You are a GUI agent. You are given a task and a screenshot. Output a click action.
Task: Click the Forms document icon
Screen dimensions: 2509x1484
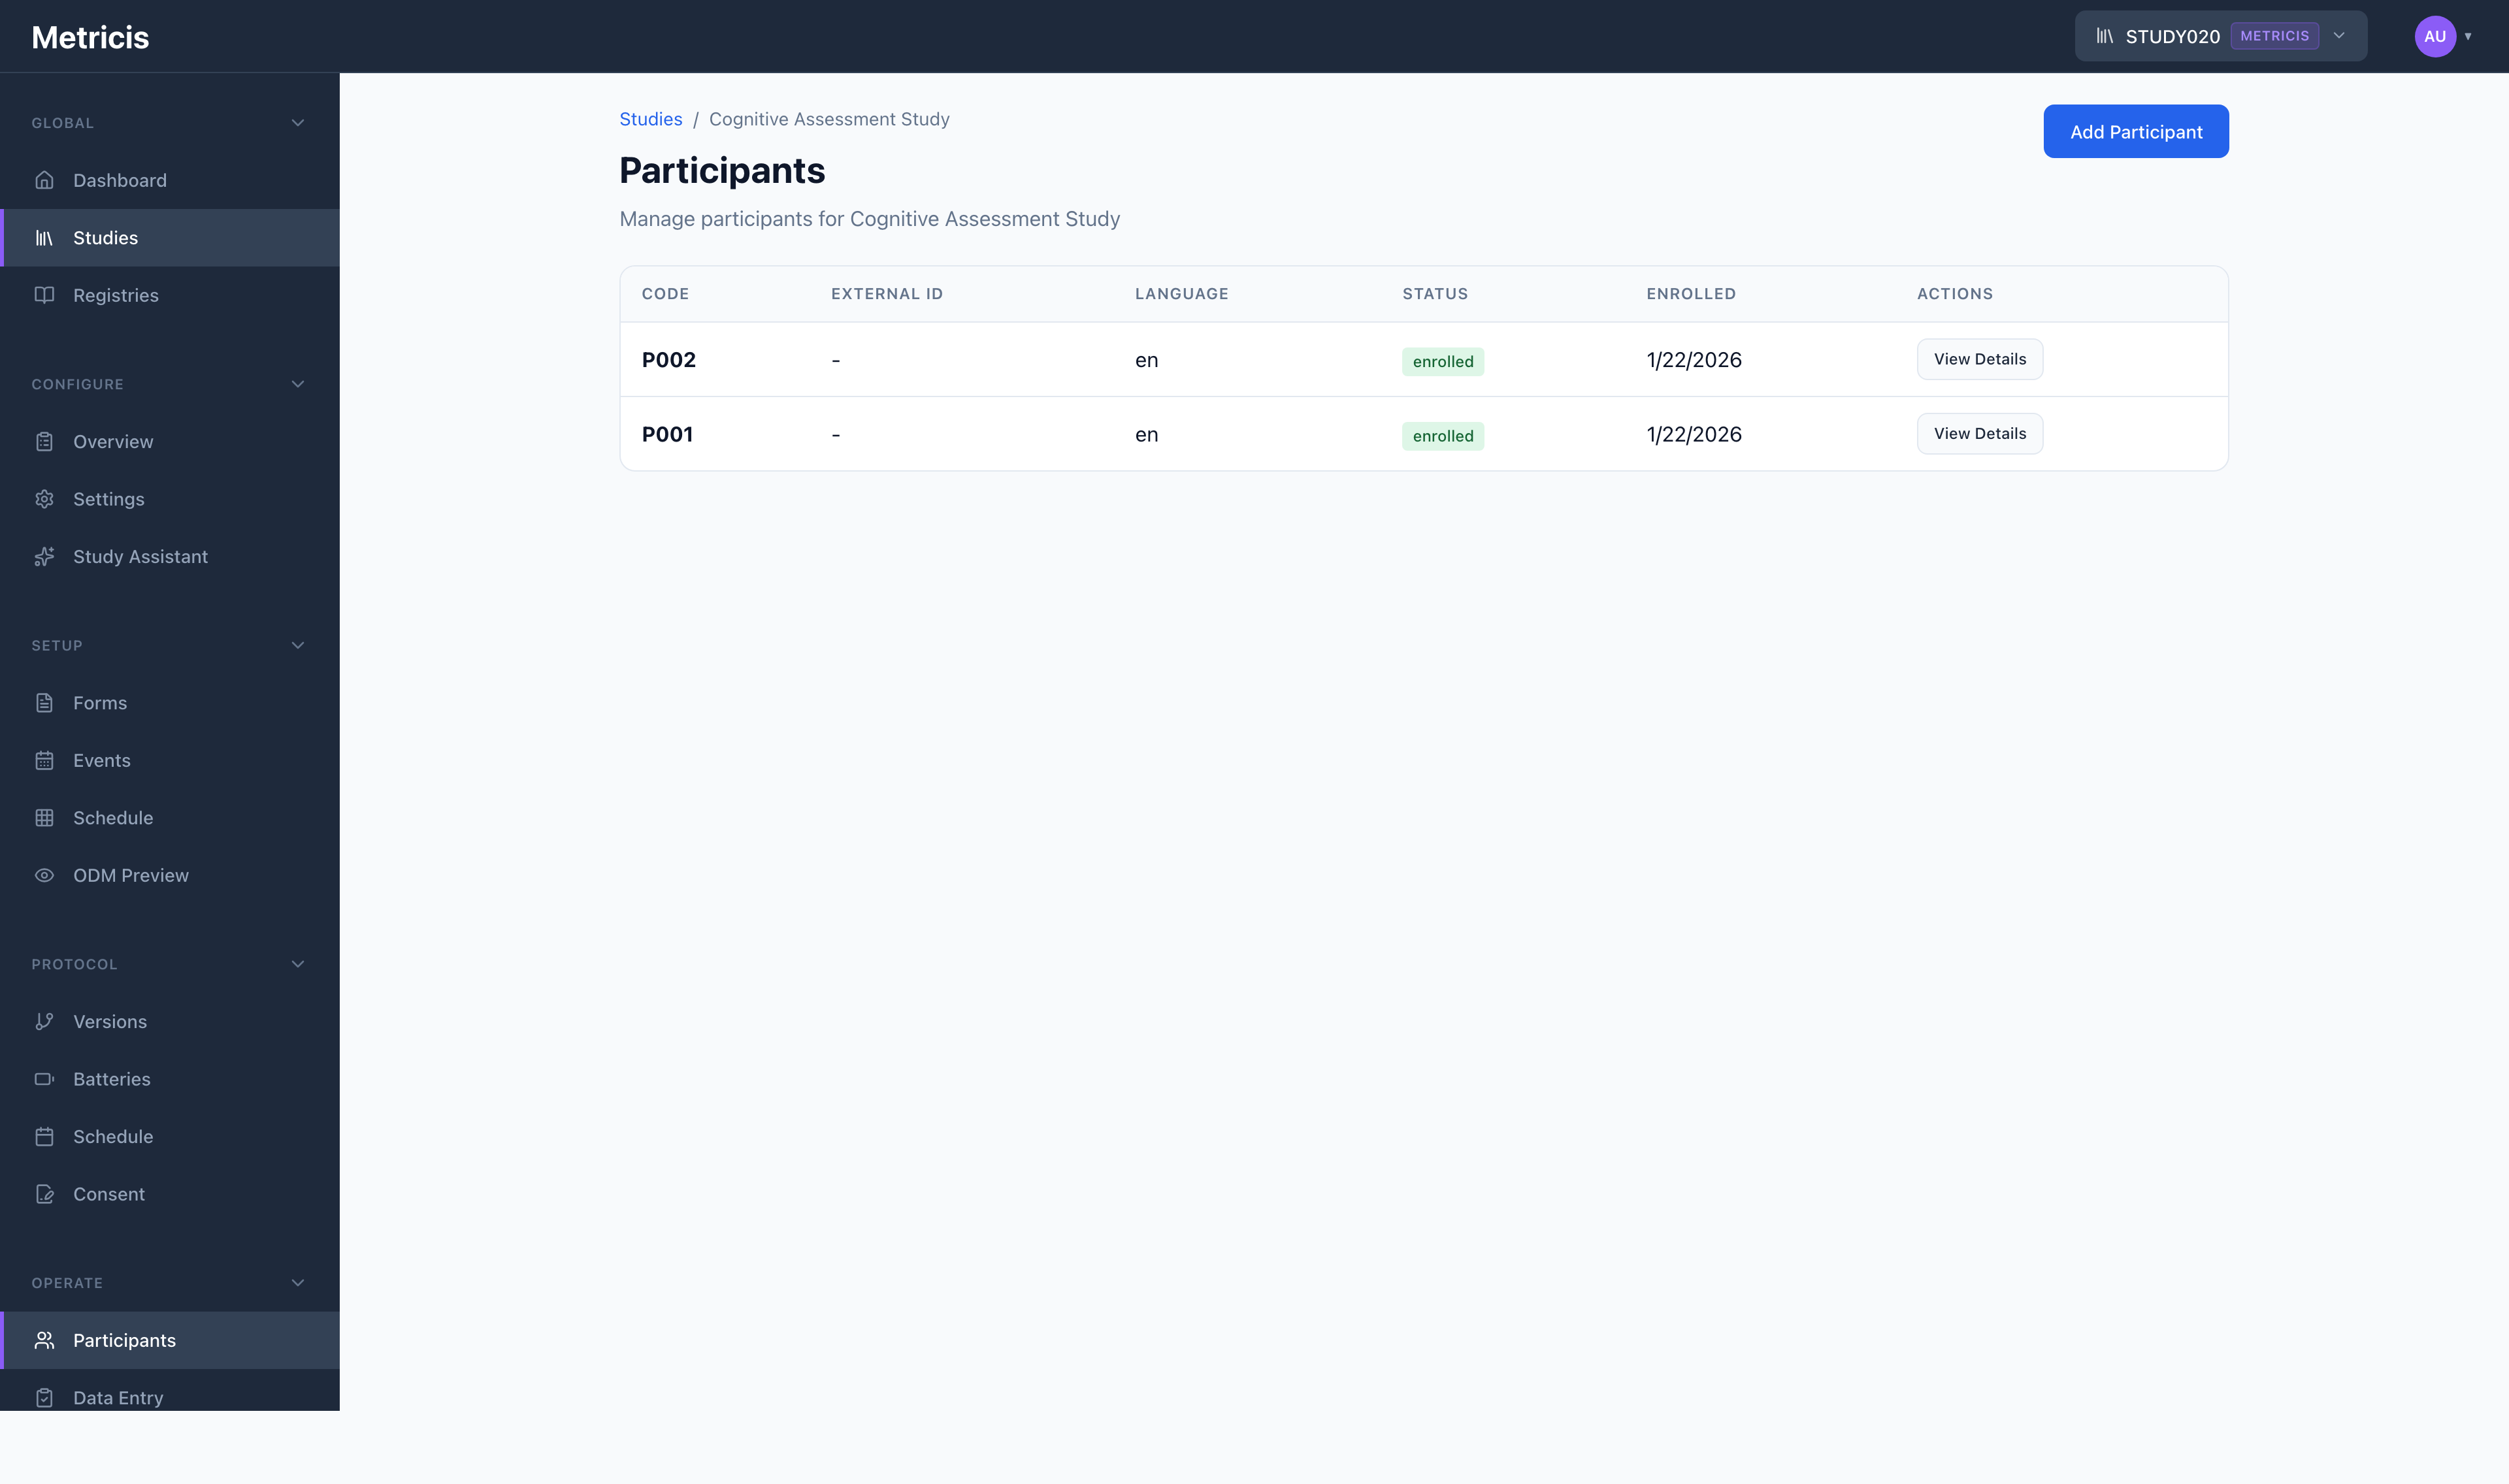coord(44,703)
